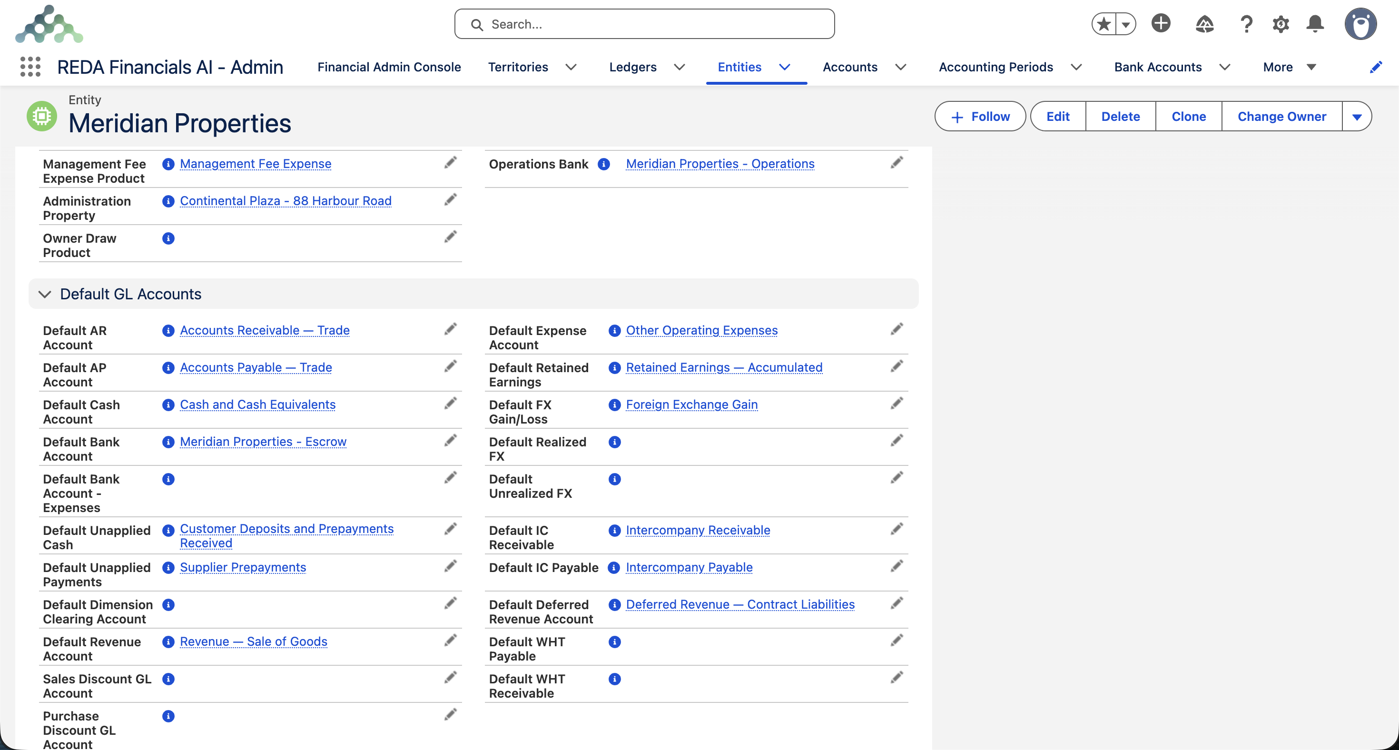Edit Default Dimension Clearing Account pencil

450,603
